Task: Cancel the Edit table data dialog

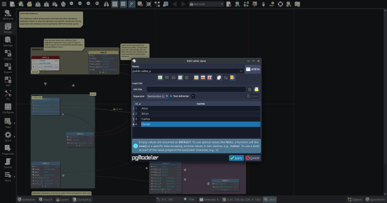Action: [253, 158]
